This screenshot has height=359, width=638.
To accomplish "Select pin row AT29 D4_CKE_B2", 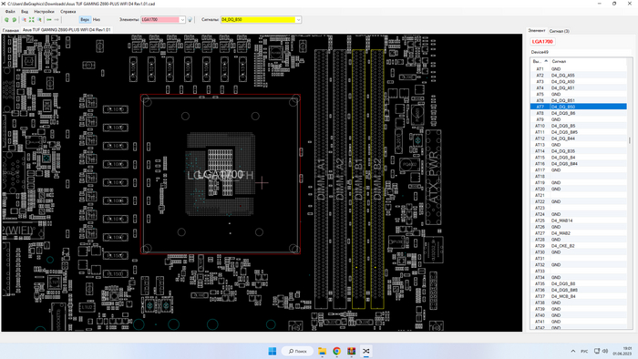I will 578,246.
